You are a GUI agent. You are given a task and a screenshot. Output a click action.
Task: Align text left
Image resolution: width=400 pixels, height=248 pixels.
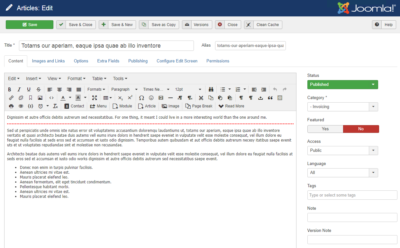pos(50,89)
